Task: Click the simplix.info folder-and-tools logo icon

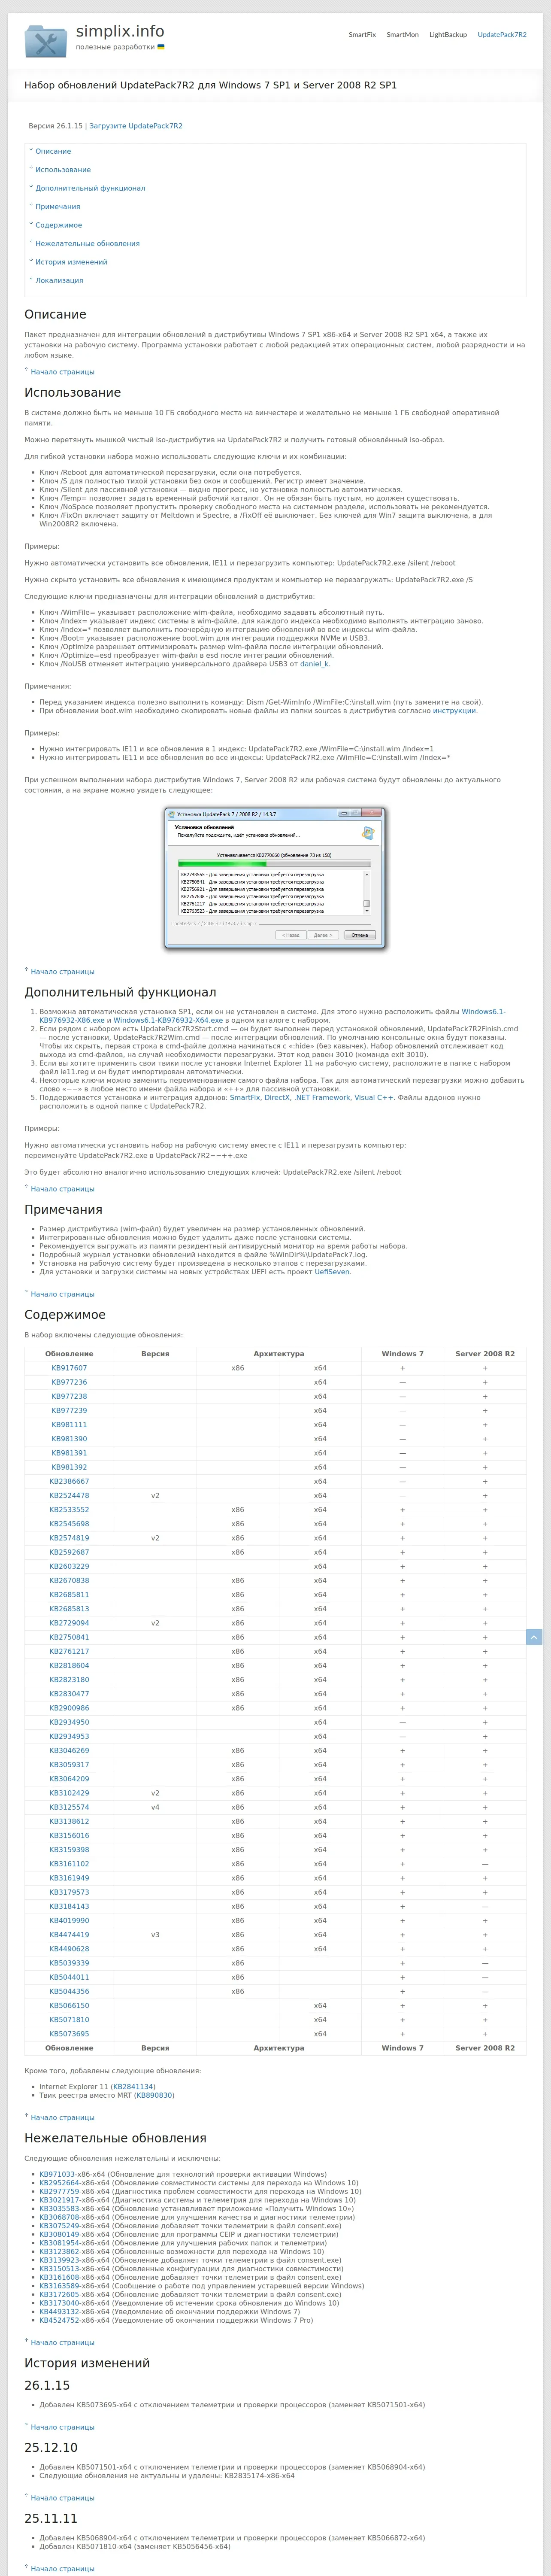Action: [46, 41]
